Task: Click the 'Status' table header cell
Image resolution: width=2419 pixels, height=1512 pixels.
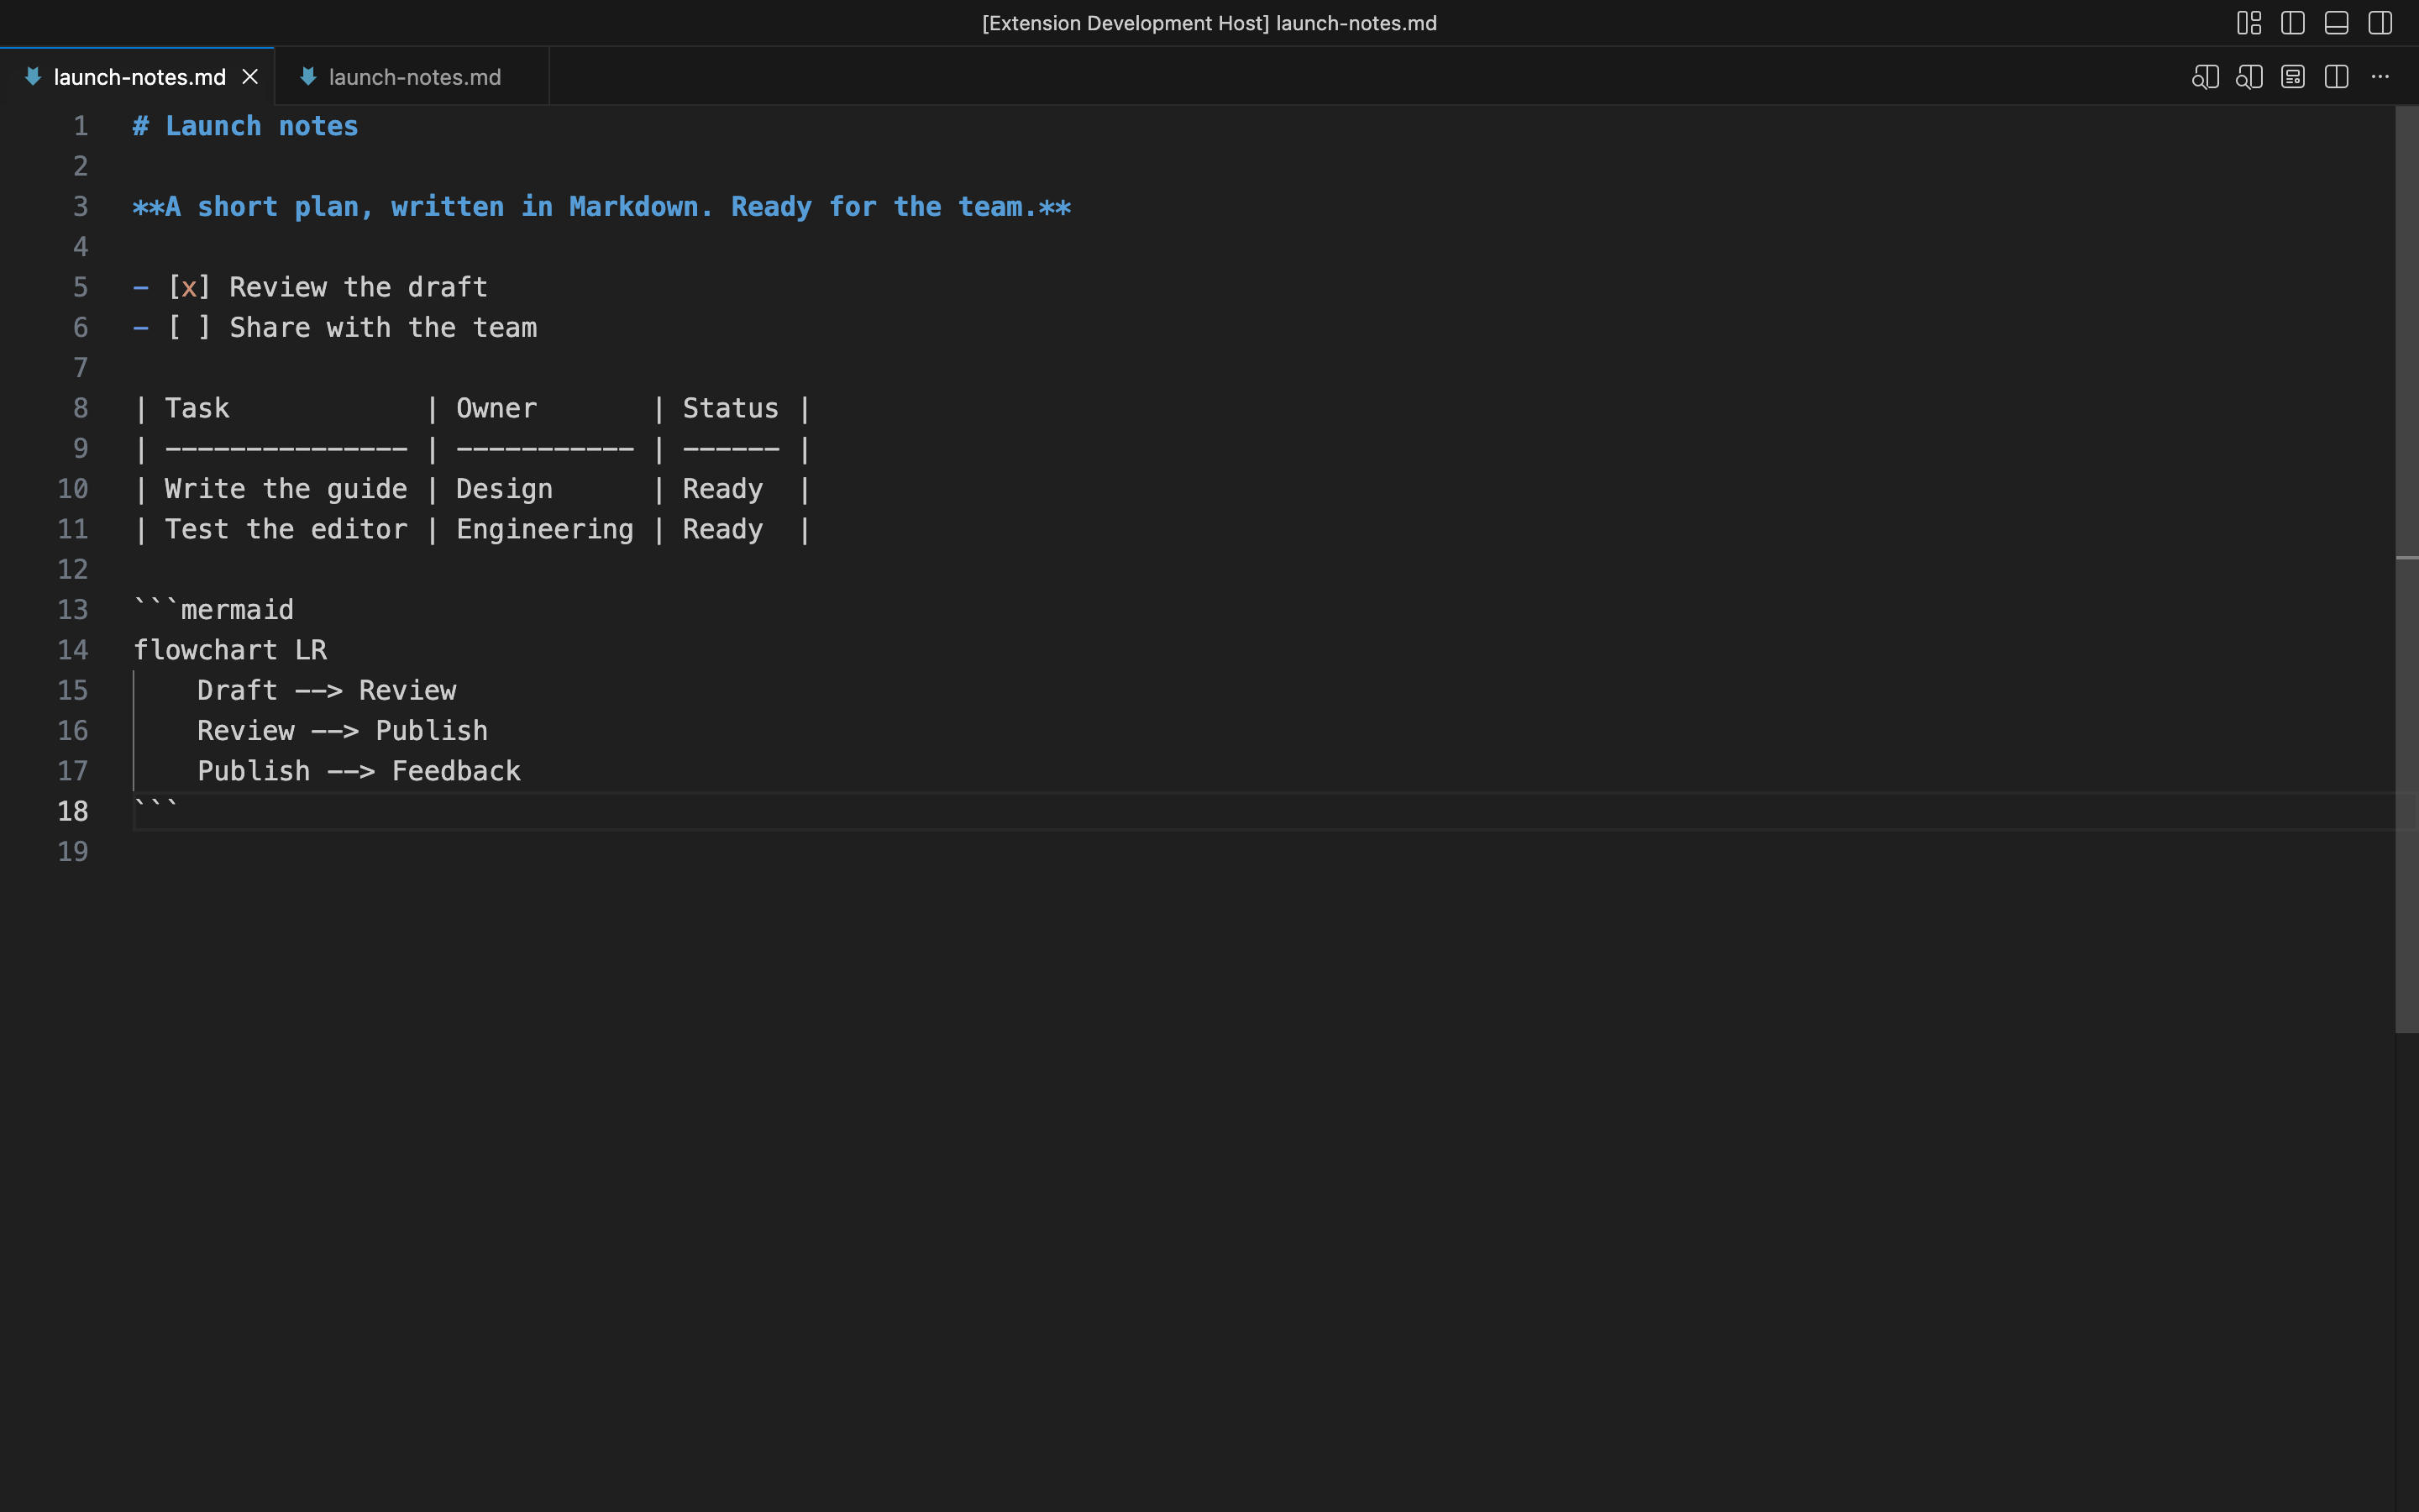Action: [731, 408]
